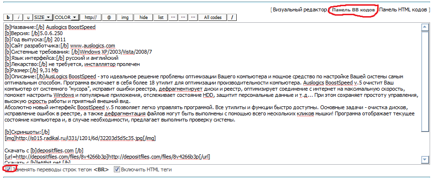Insert a list using the list button
This screenshot has width=432, height=178.
(161, 17)
